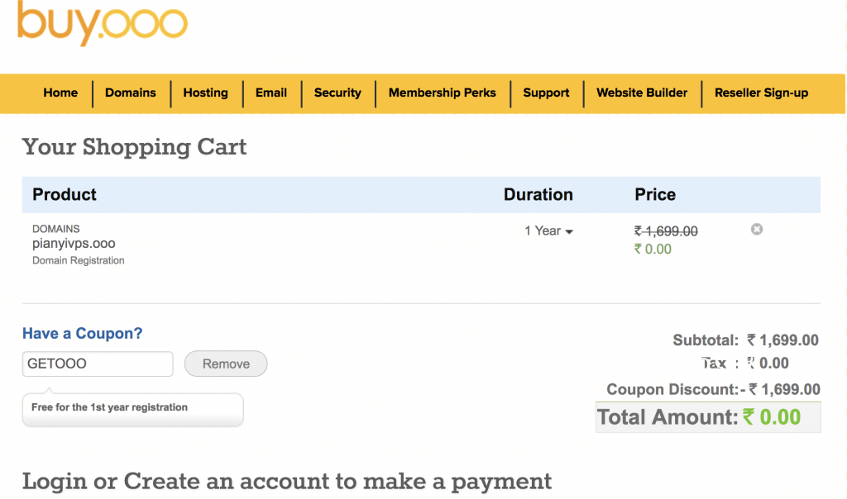Click the pianyivps.ooo domain name
847x499 pixels.
pyautogui.click(x=74, y=243)
